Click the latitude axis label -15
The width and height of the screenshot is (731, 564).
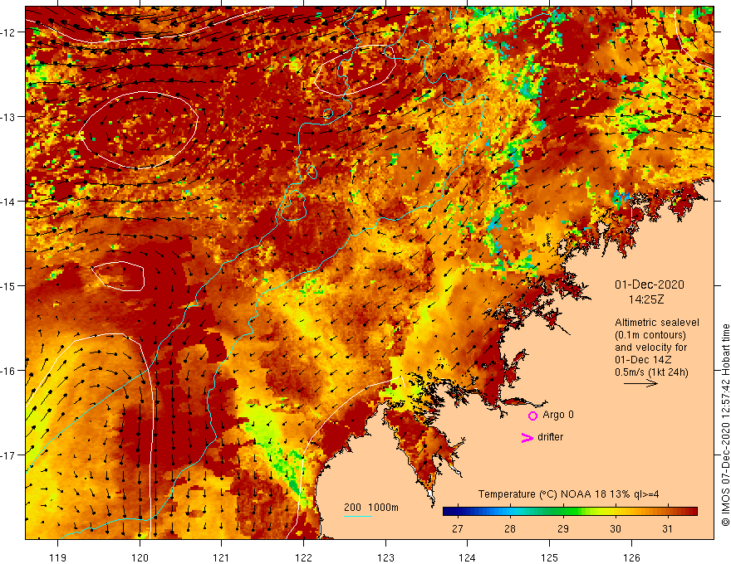pyautogui.click(x=9, y=285)
